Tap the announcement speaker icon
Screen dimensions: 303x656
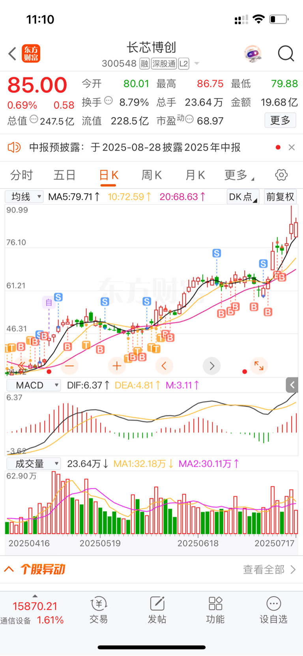click(14, 148)
